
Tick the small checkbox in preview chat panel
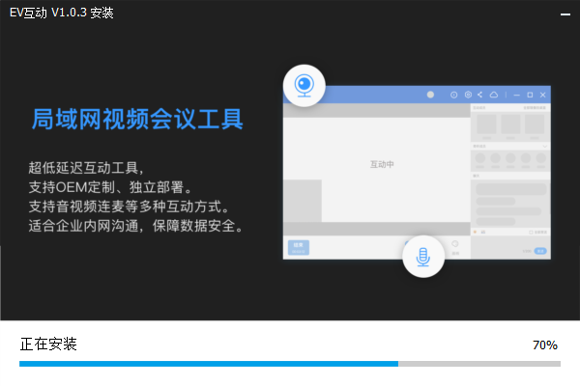[530, 233]
